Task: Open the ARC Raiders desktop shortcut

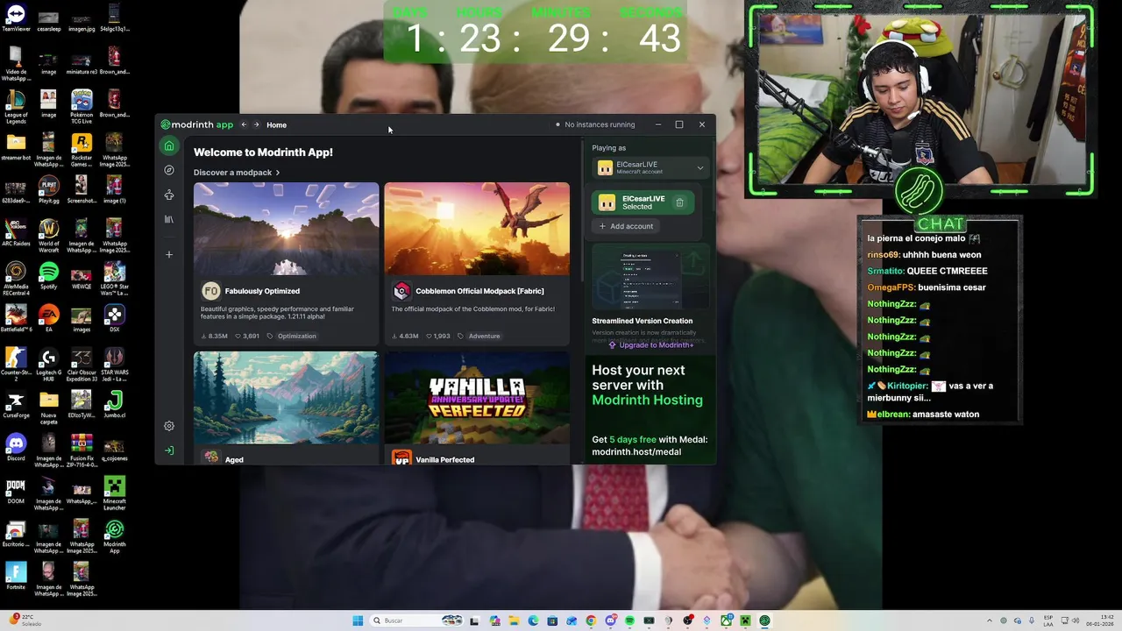Action: click(x=16, y=232)
